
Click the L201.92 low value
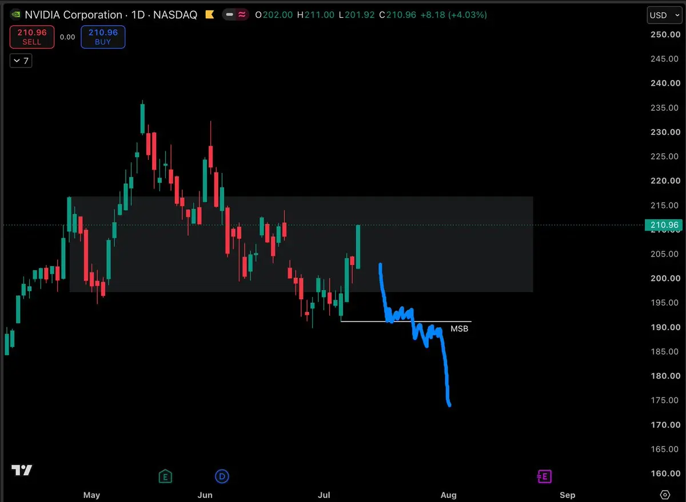[356, 15]
